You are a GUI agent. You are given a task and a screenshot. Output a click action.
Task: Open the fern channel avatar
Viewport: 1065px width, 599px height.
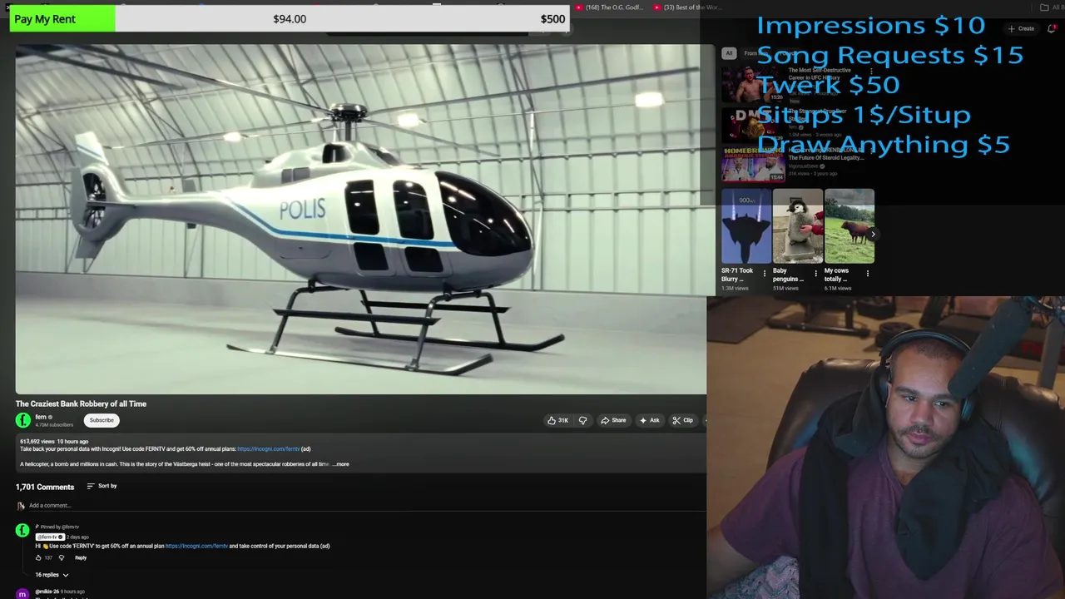click(23, 420)
